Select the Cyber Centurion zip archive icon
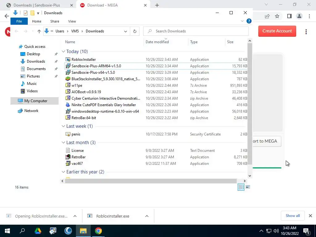316x237 pixels. coord(68,98)
